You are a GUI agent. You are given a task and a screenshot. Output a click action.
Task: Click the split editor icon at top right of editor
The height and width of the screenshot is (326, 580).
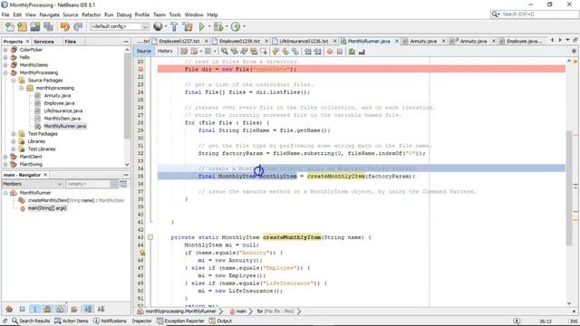(574, 51)
